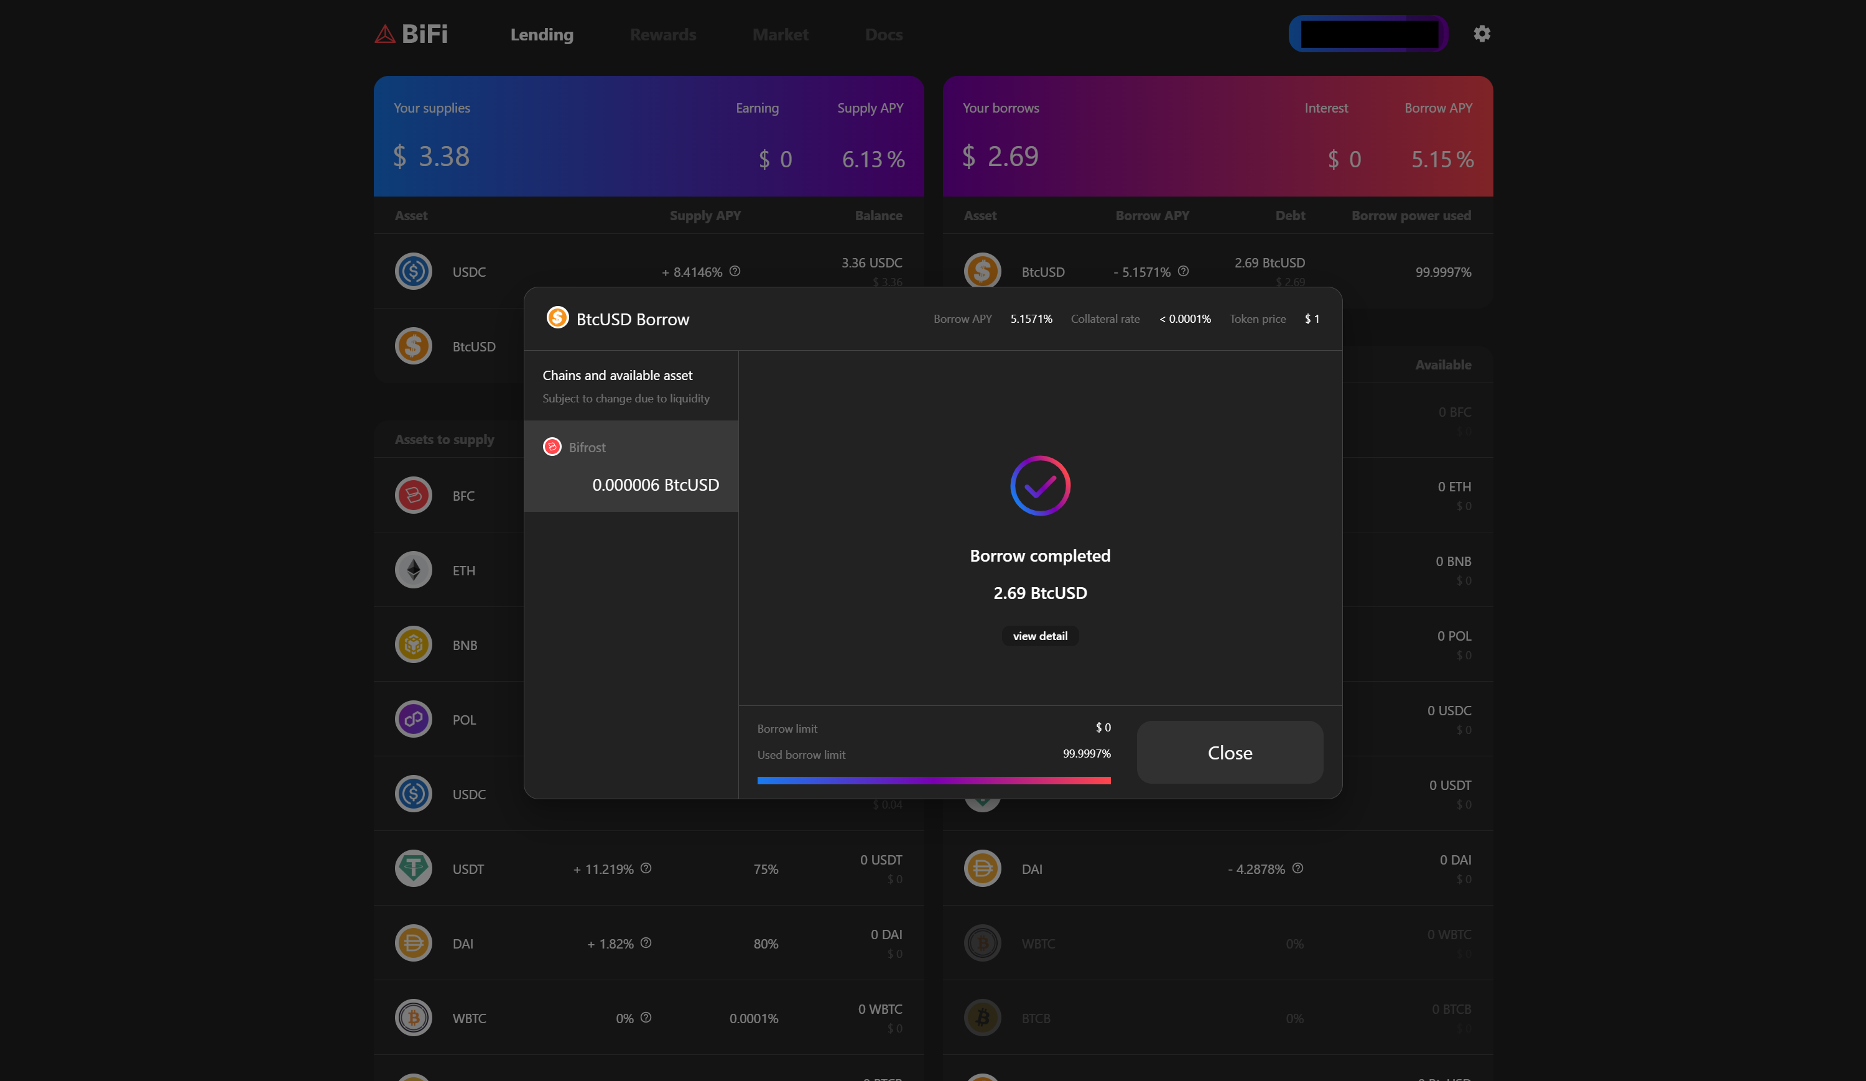
Task: Open the Market tab
Action: (x=780, y=35)
